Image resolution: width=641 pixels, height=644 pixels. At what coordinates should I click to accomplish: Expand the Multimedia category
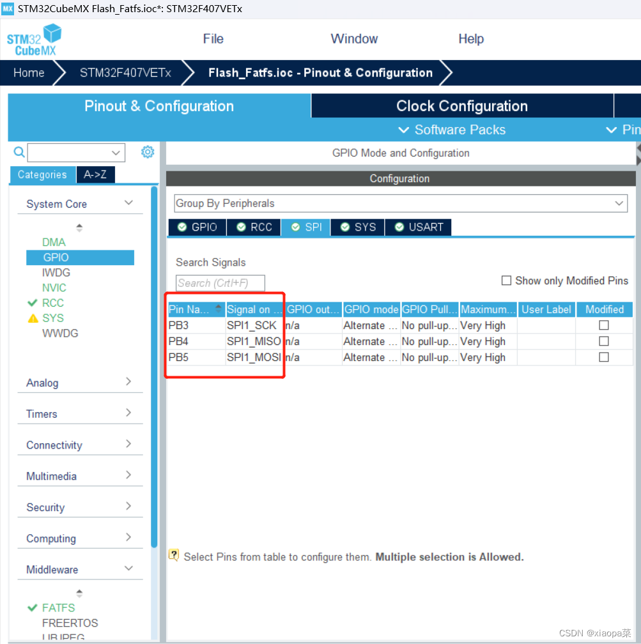click(x=128, y=475)
